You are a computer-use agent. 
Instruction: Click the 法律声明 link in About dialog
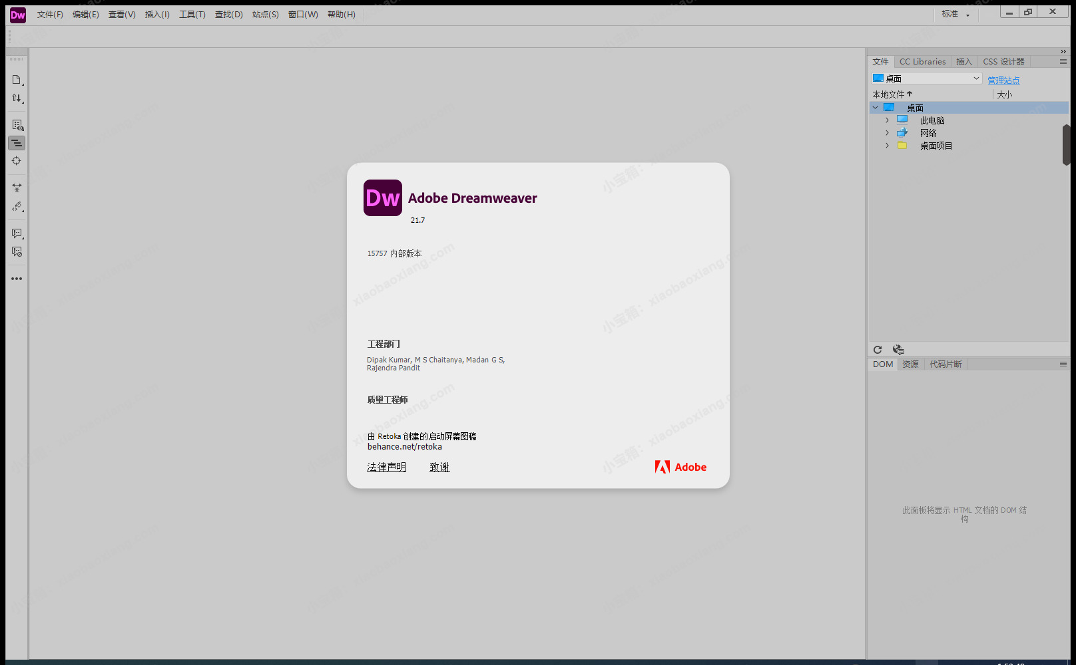pyautogui.click(x=386, y=467)
